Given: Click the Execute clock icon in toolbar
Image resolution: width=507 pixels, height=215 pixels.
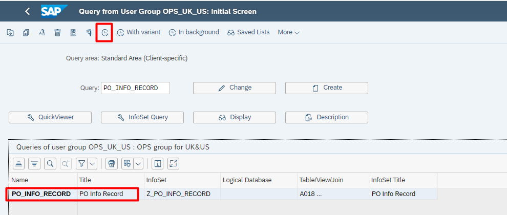Looking at the screenshot, I should pos(104,32).
